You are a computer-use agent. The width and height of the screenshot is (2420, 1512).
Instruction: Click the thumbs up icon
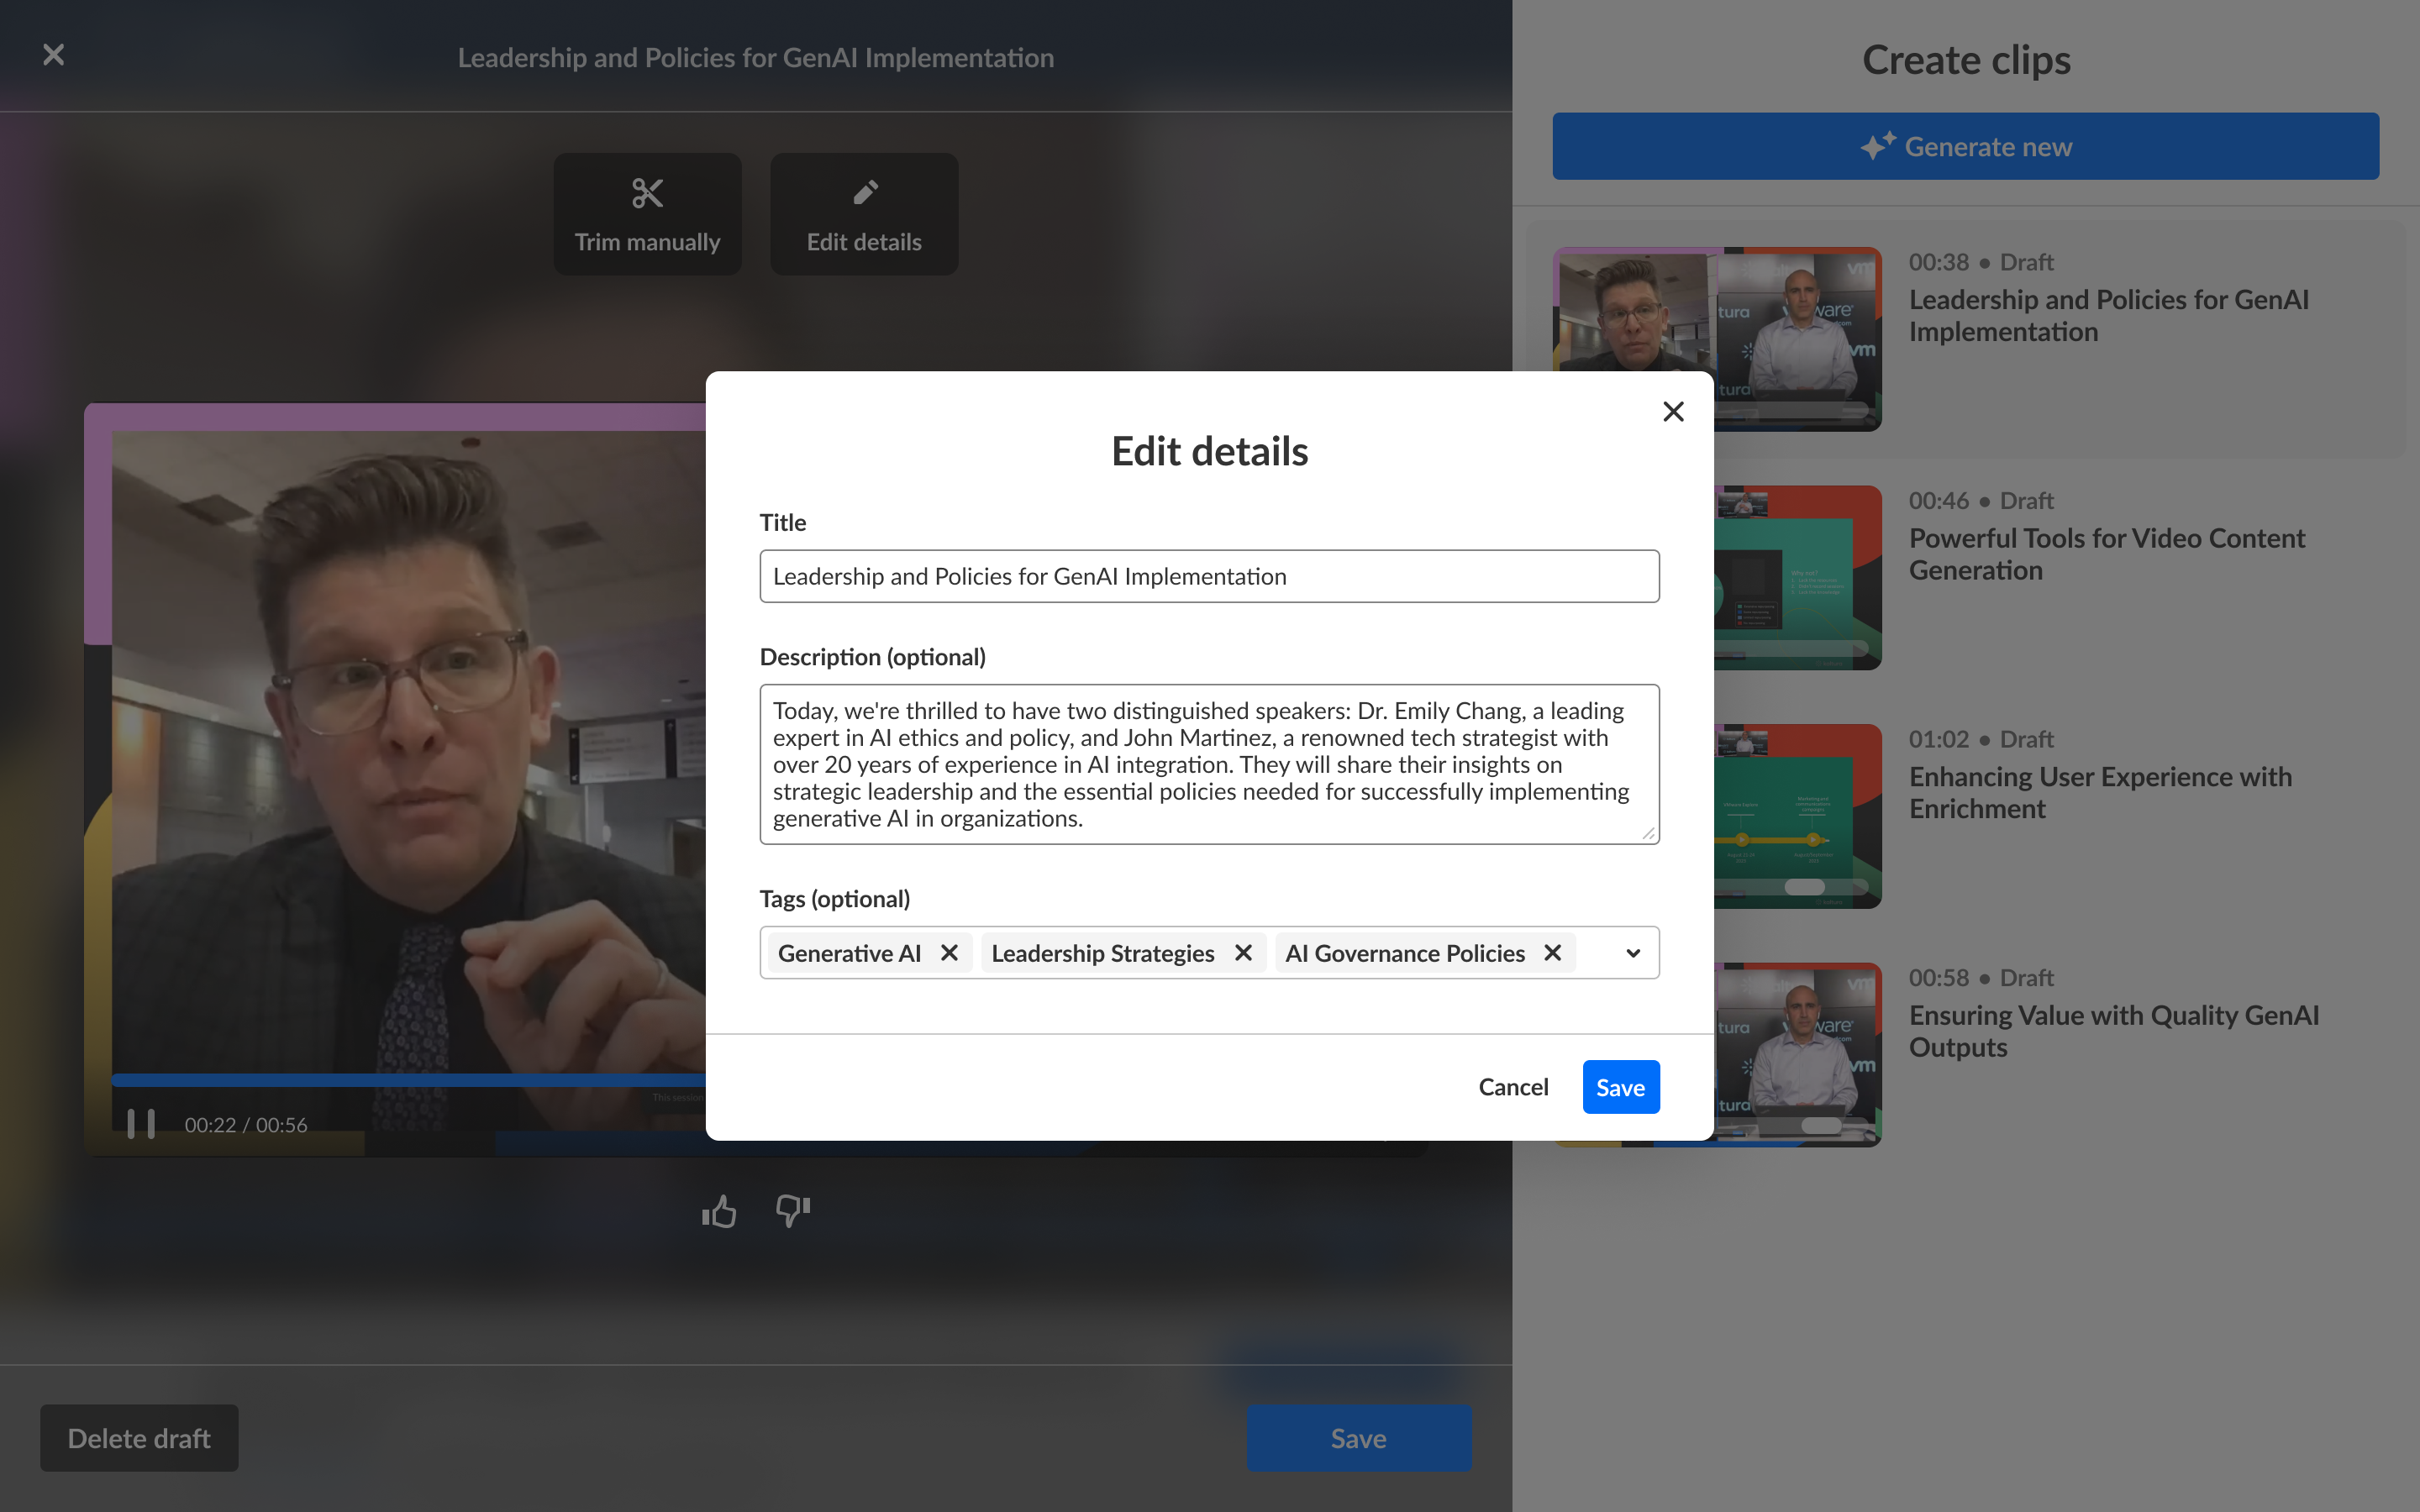click(719, 1212)
